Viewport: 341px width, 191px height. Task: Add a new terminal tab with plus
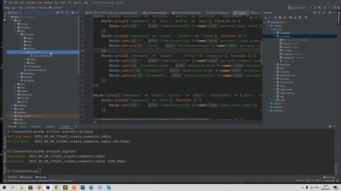pyautogui.click(x=76, y=126)
